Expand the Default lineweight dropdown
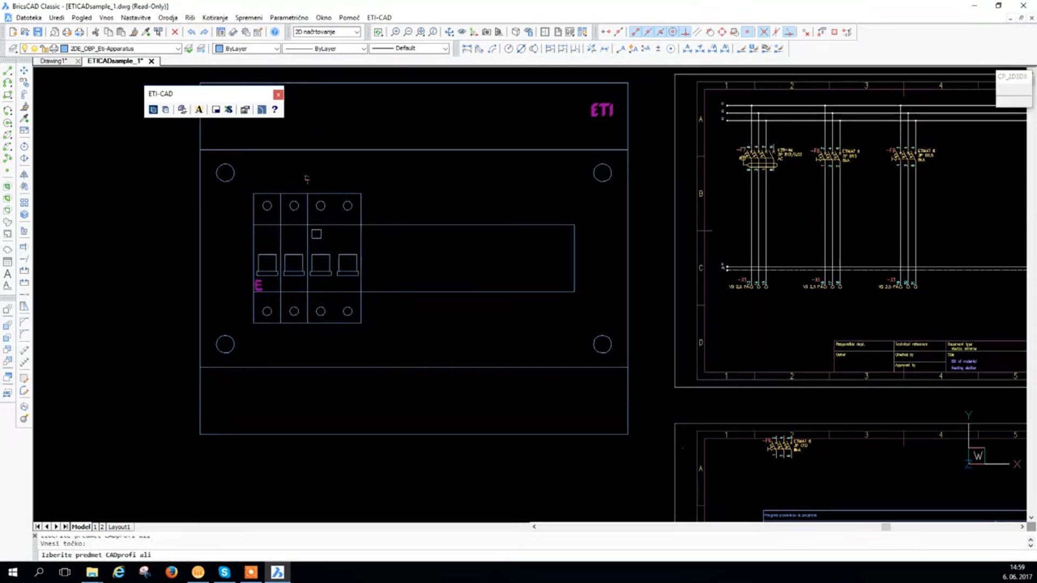This screenshot has width=1037, height=583. 445,49
